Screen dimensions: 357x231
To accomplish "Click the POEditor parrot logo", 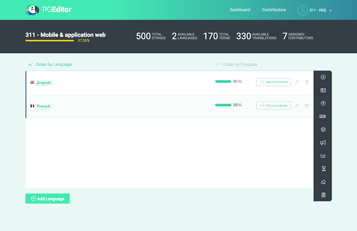I will [x=32, y=10].
